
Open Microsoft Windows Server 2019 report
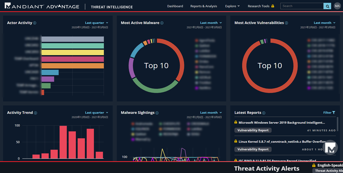click(x=282, y=122)
